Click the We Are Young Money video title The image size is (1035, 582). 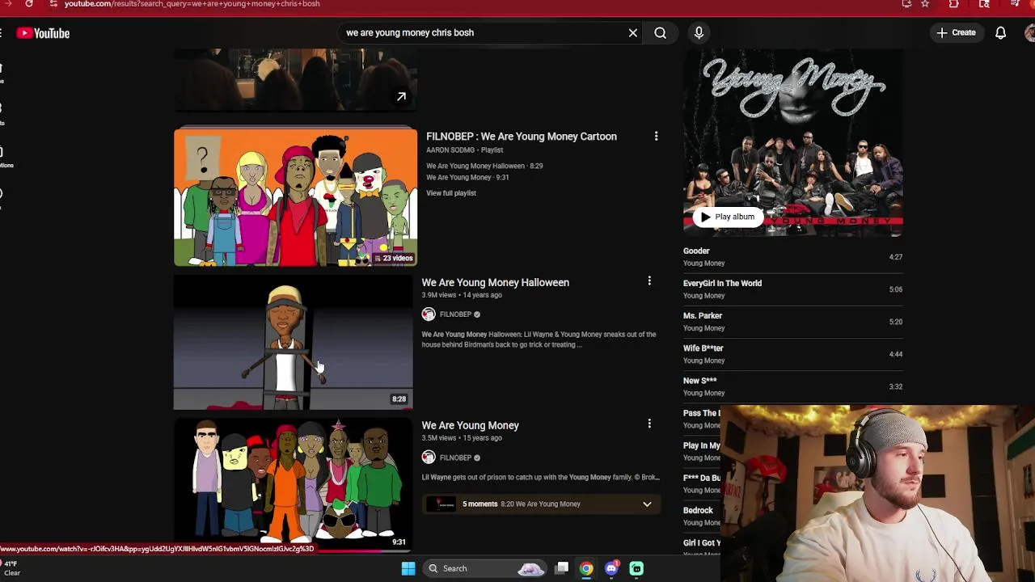(x=470, y=425)
